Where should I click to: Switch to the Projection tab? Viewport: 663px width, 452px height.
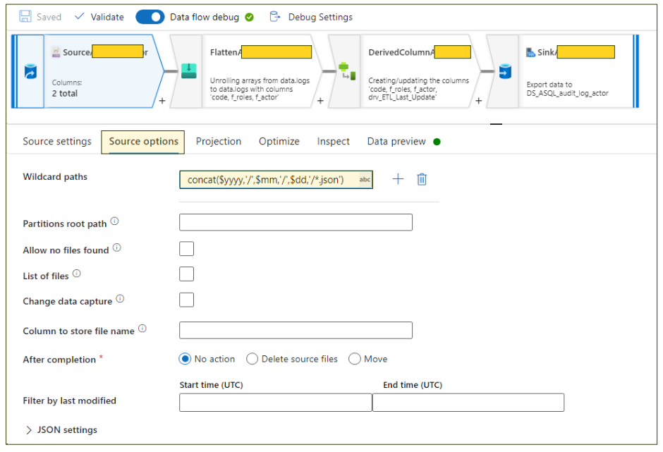coord(219,141)
